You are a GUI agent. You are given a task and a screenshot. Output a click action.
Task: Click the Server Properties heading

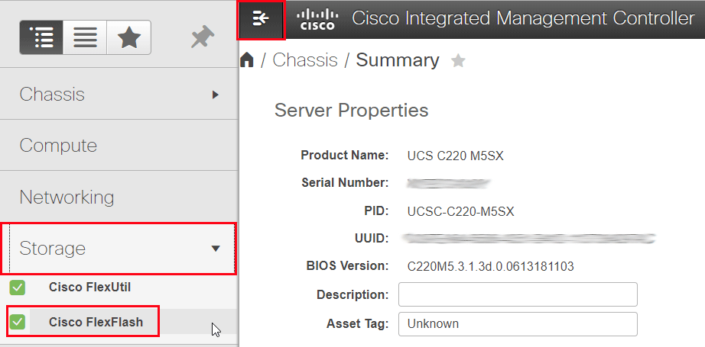[x=351, y=111]
